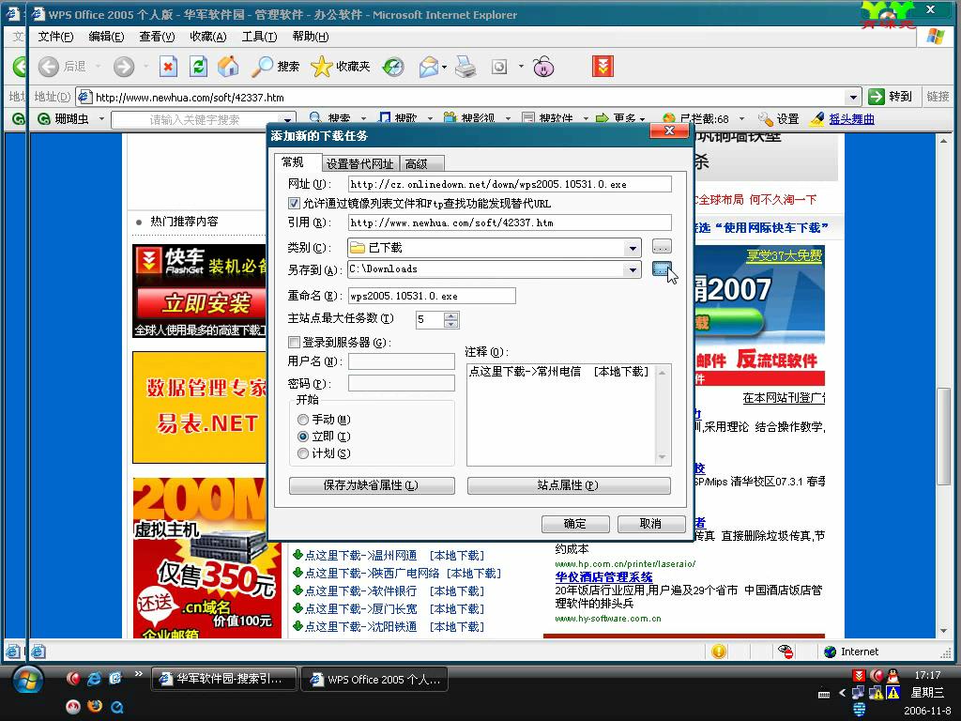Screen dimensions: 961x721
Task: Open the 文件(F) menu
Action: (55, 37)
